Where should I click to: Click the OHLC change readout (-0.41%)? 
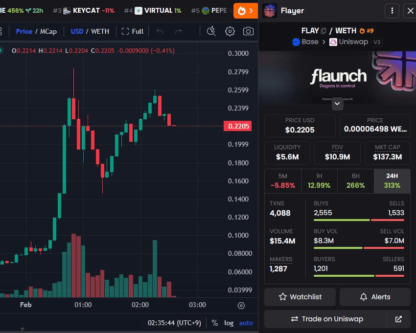[162, 51]
